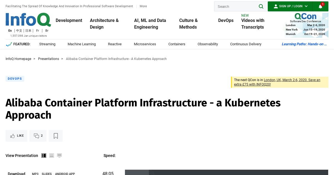Expand the More link in top bar
The height and width of the screenshot is (175, 334).
(x=143, y=6)
